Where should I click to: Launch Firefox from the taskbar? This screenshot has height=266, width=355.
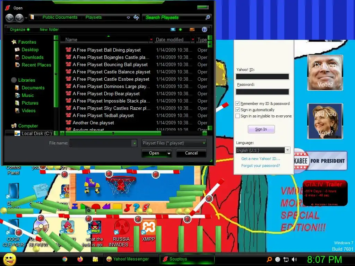[x=80, y=259]
